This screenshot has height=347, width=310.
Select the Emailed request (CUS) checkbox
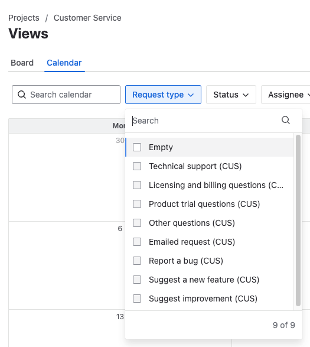tap(137, 242)
